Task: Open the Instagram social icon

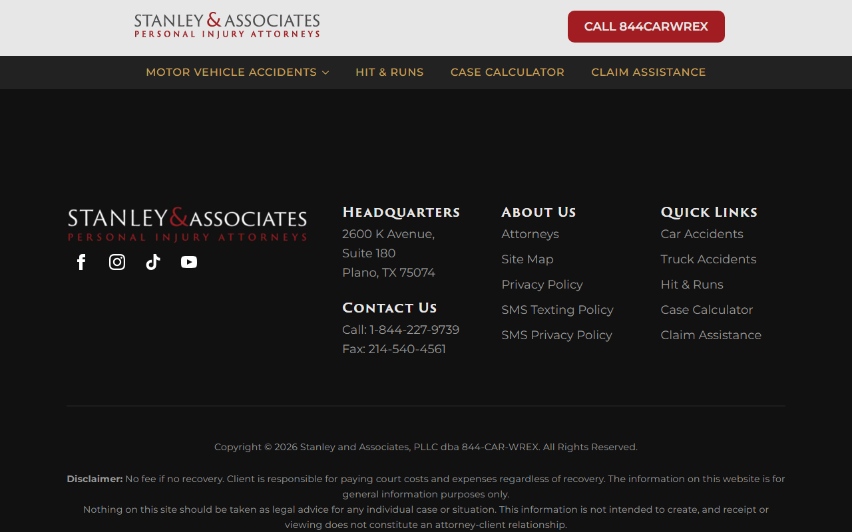Action: coord(117,262)
